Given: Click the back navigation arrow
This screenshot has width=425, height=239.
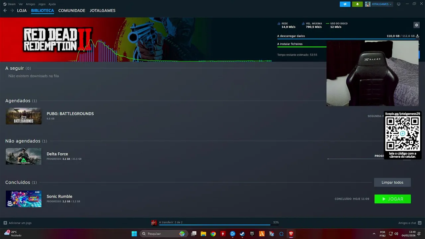Looking at the screenshot, I should tap(5, 11).
